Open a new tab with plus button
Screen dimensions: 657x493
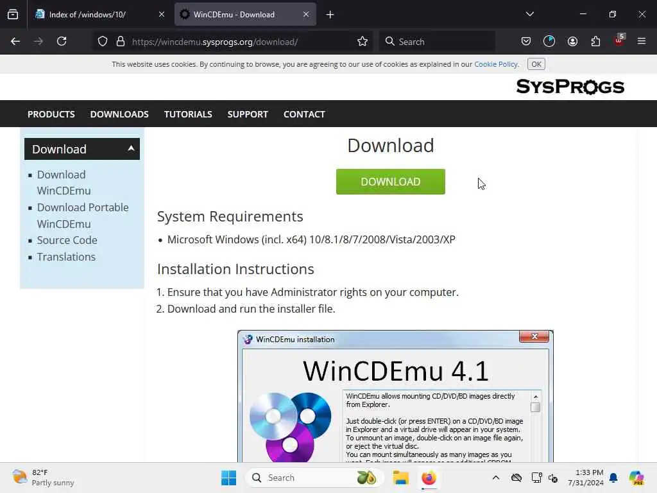(x=330, y=15)
